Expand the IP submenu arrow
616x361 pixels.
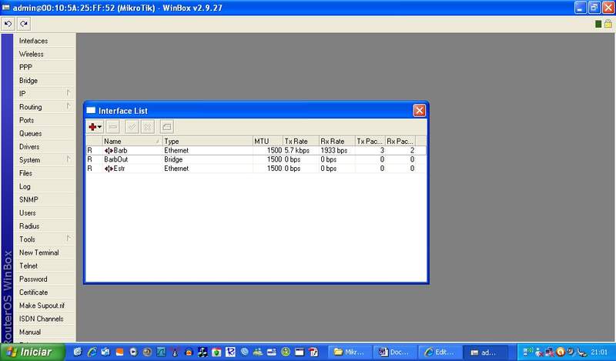click(69, 93)
